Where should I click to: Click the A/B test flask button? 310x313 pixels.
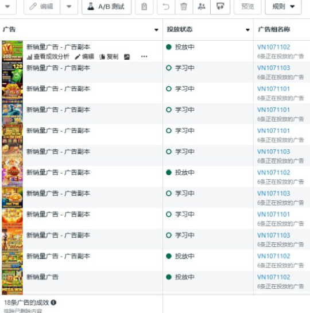click(107, 7)
